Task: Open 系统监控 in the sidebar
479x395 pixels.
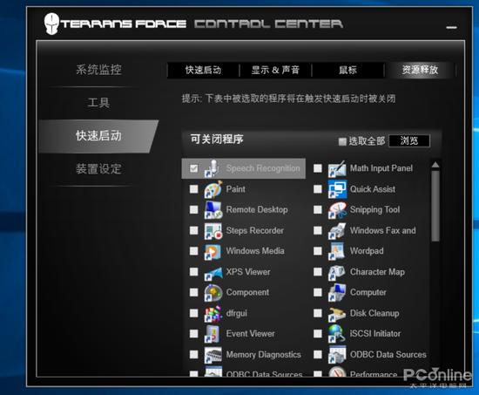Action: click(x=98, y=70)
